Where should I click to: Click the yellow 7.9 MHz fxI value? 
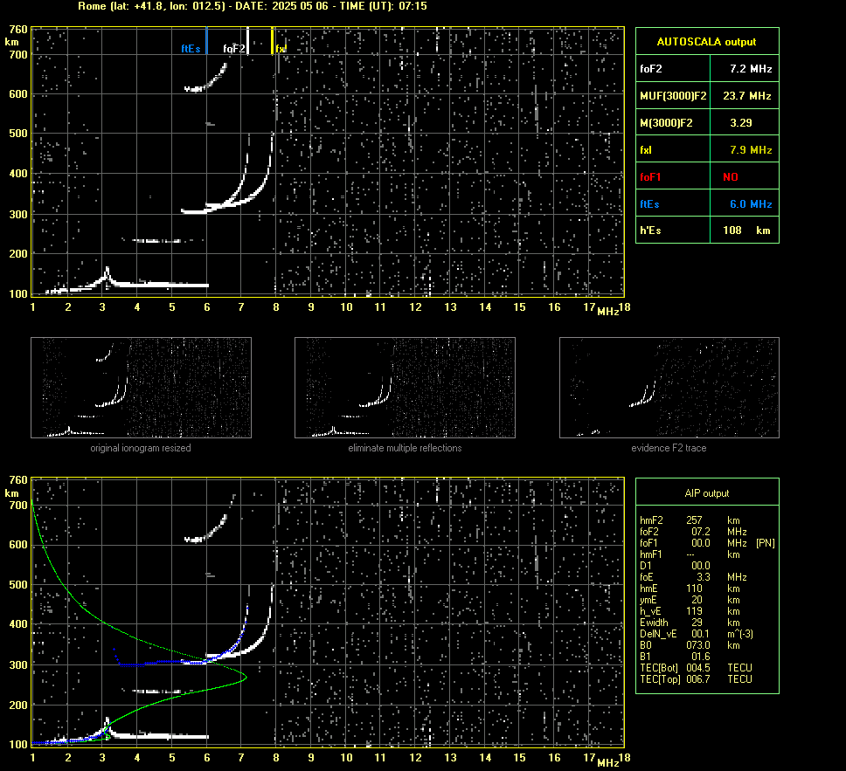(x=751, y=150)
